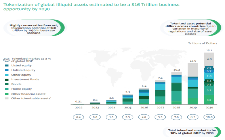Pick the Investment funds legend swatch
The image size is (225, 140).
[x=7, y=80]
